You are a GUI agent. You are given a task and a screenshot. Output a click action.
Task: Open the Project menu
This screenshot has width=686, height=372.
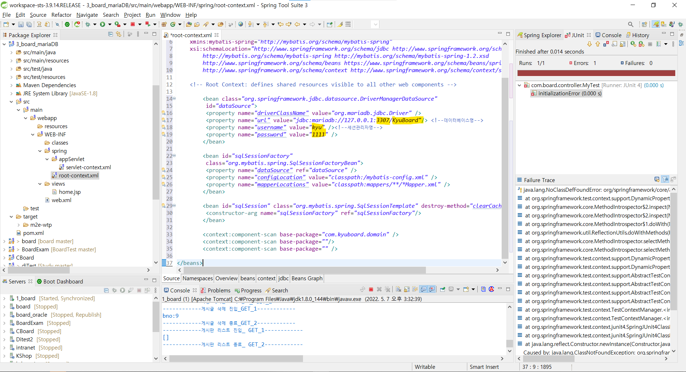(x=132, y=15)
